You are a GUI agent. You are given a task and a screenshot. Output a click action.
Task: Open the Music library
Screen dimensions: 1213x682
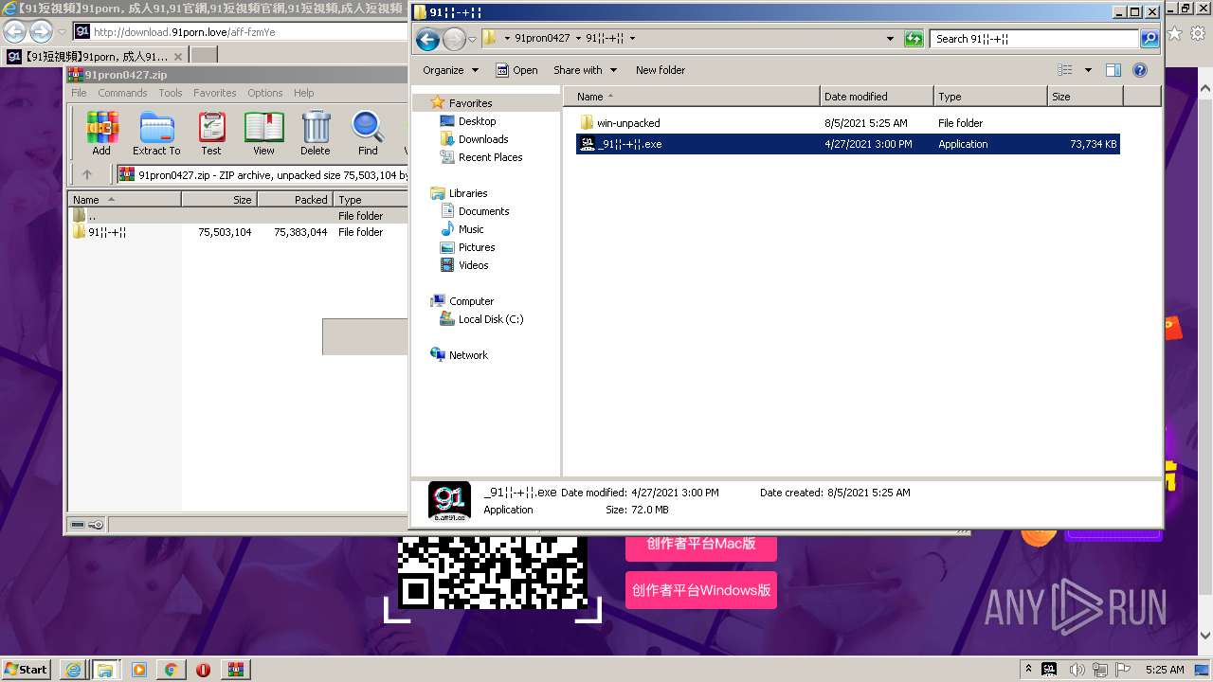click(471, 229)
